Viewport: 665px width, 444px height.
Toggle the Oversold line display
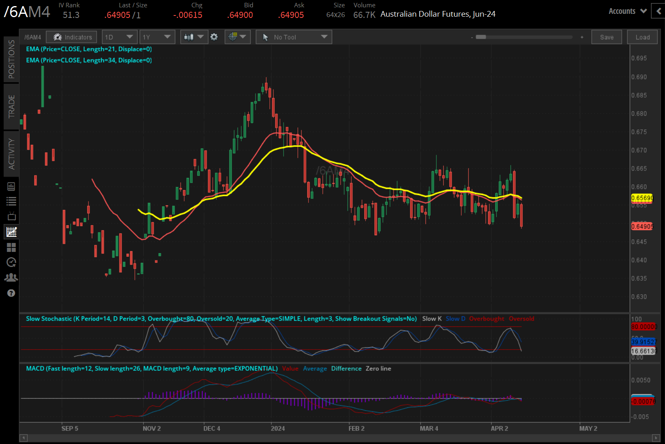tap(522, 319)
